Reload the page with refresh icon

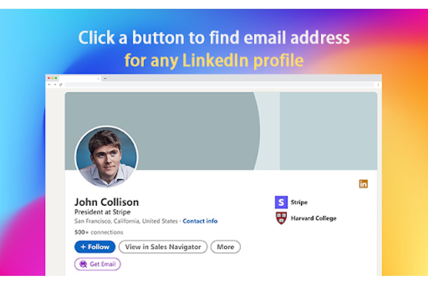61,85
